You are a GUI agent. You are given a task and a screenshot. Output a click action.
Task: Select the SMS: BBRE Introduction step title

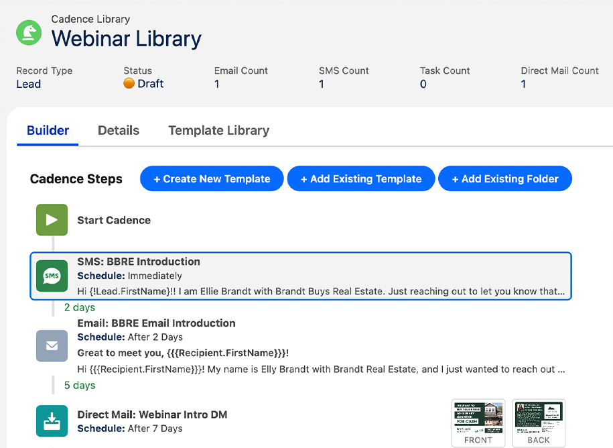[x=139, y=262]
